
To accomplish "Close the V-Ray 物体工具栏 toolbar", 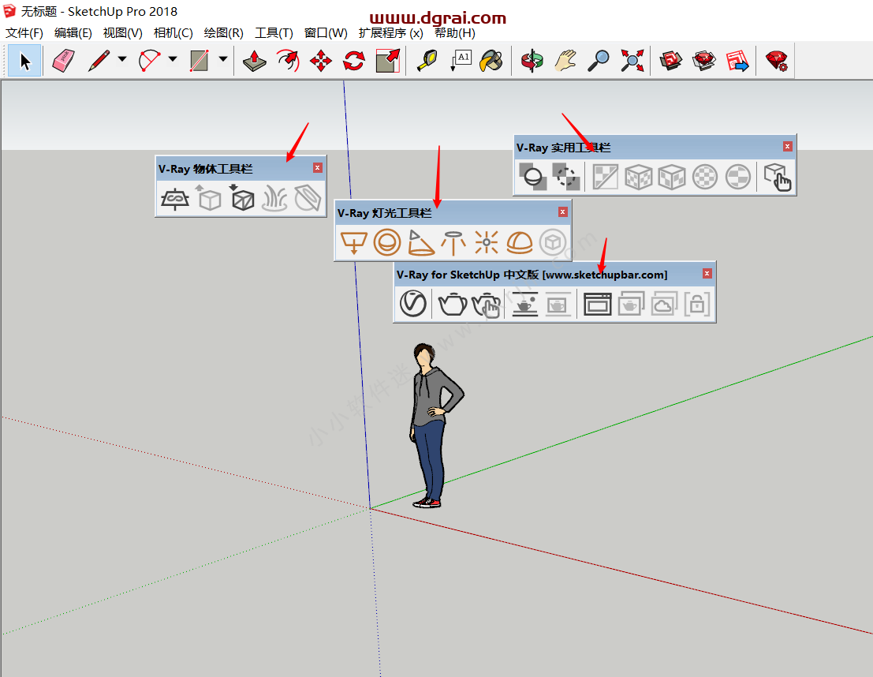I will point(317,168).
